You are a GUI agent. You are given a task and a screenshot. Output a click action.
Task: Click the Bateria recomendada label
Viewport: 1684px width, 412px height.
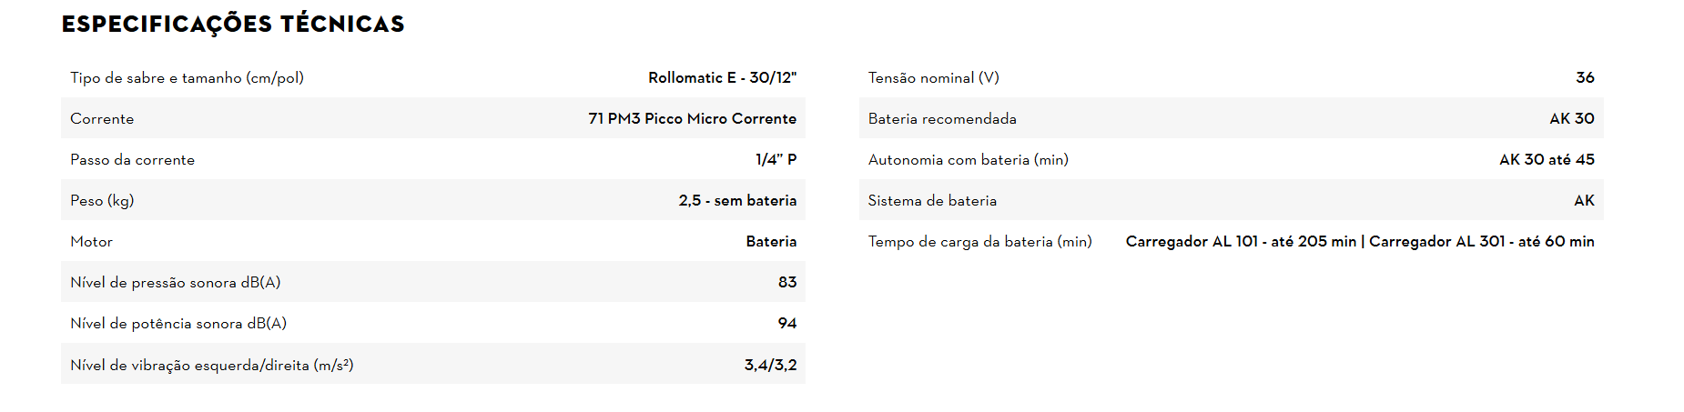click(942, 119)
